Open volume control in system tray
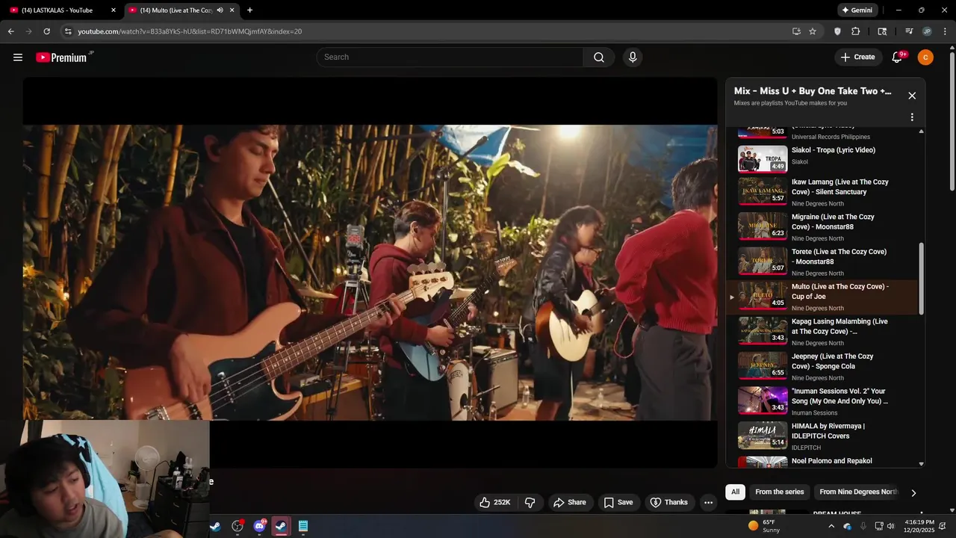 point(890,526)
